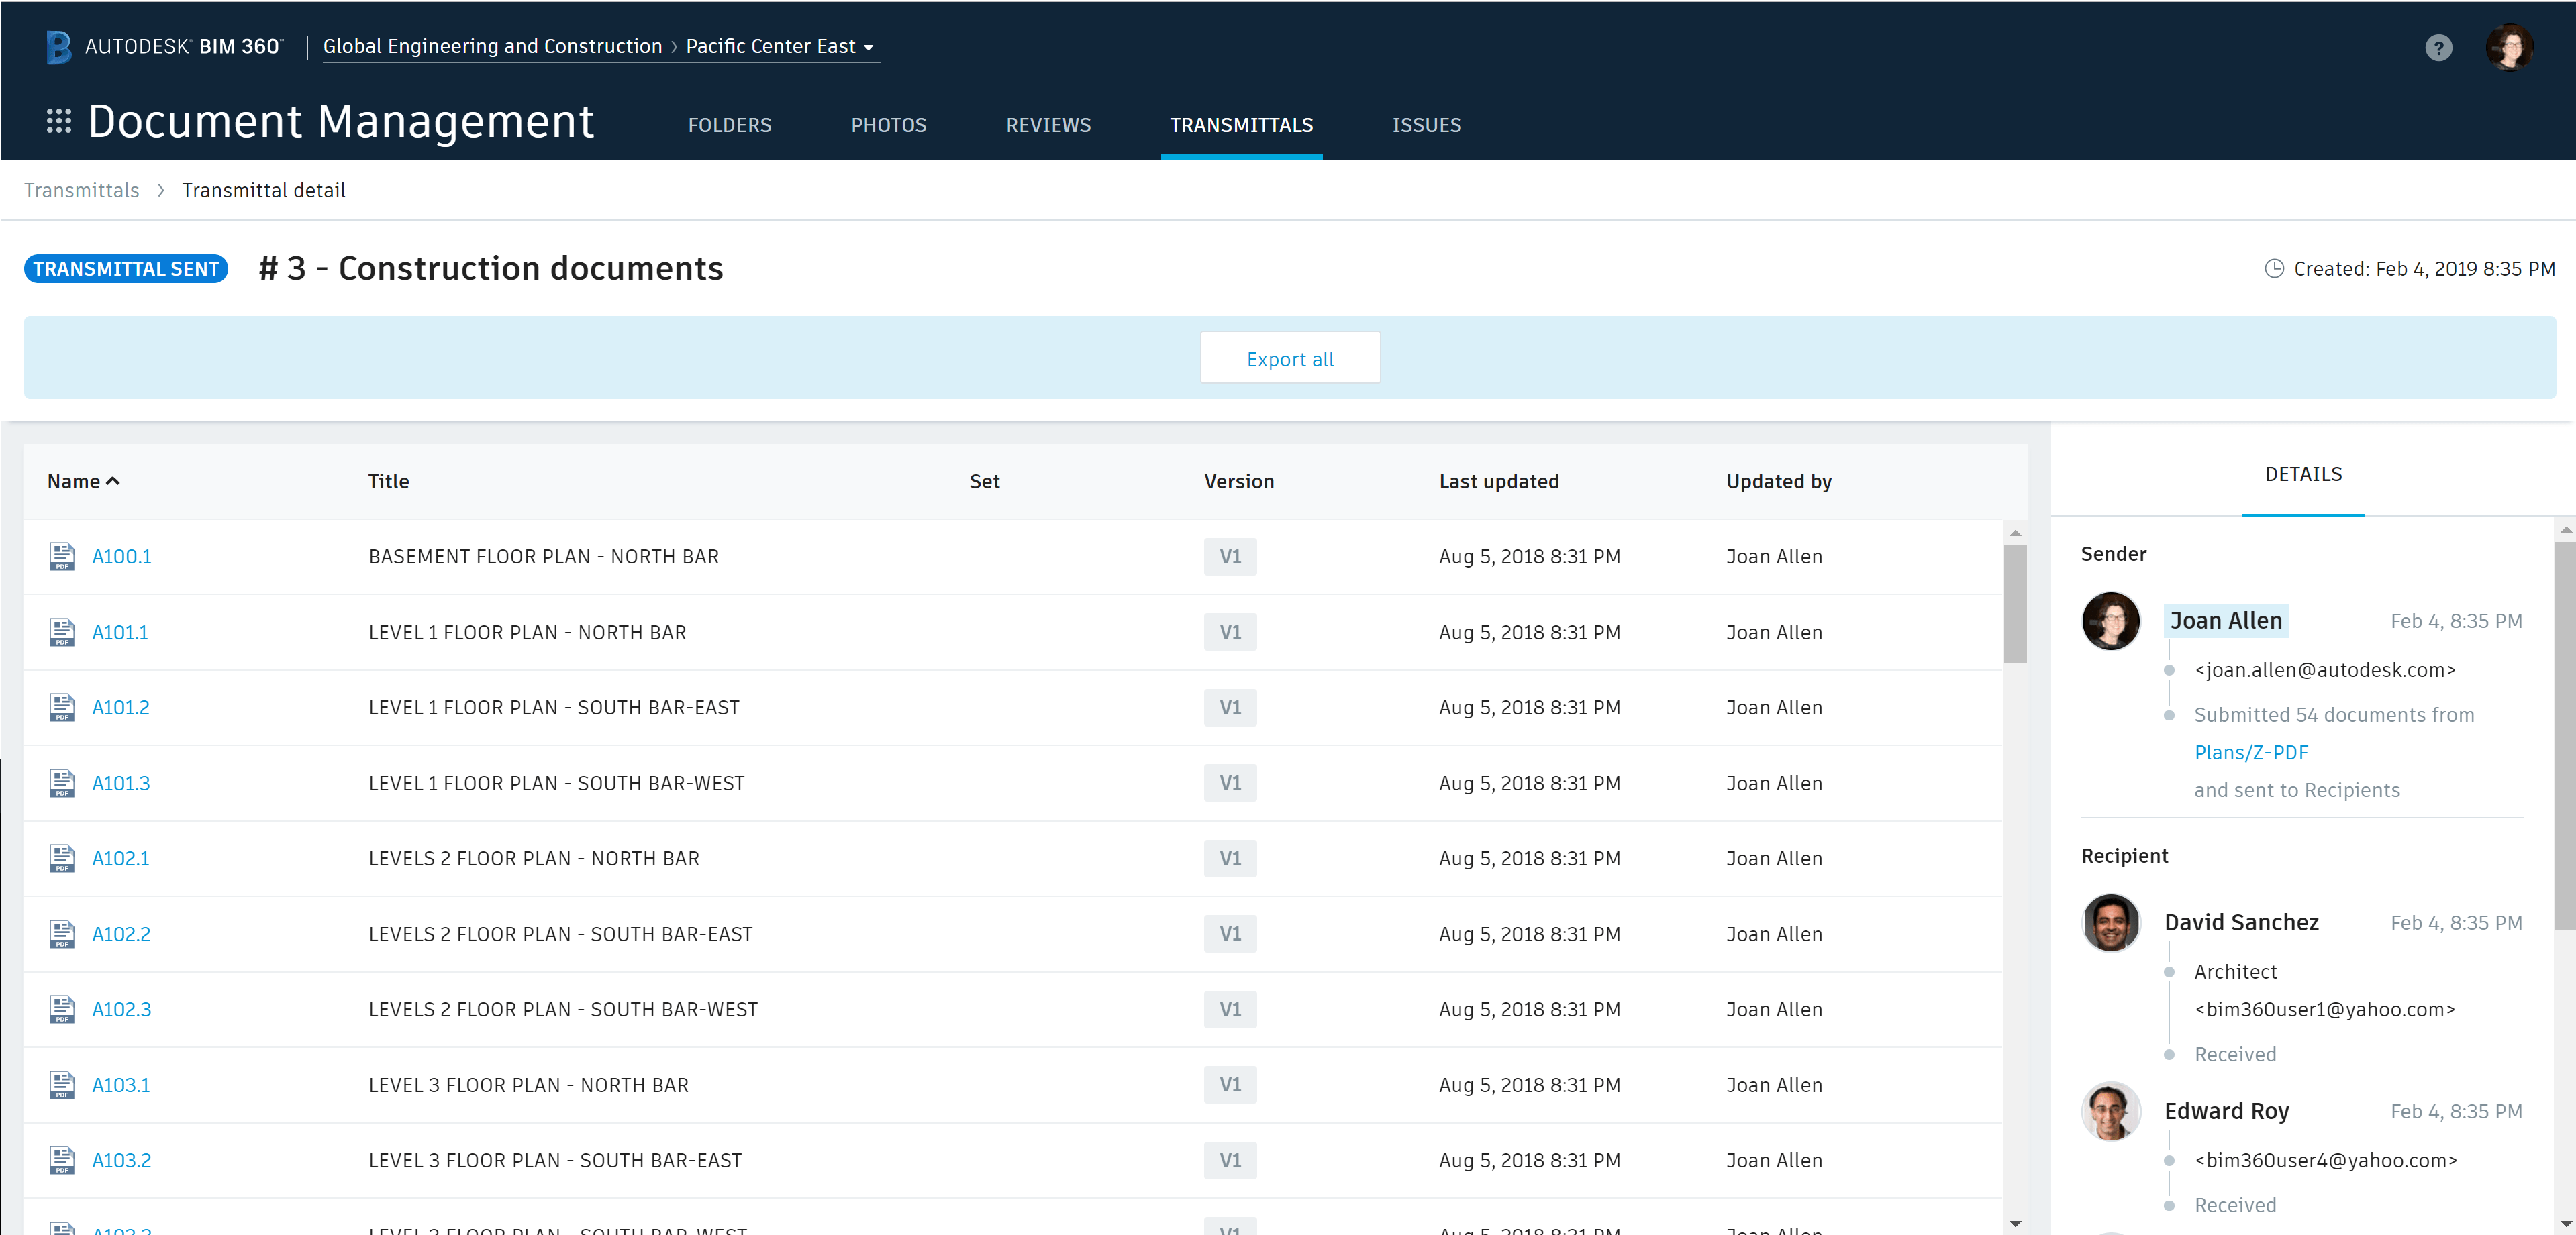The width and height of the screenshot is (2576, 1235).
Task: Open the help question mark icon
Action: [x=2438, y=47]
